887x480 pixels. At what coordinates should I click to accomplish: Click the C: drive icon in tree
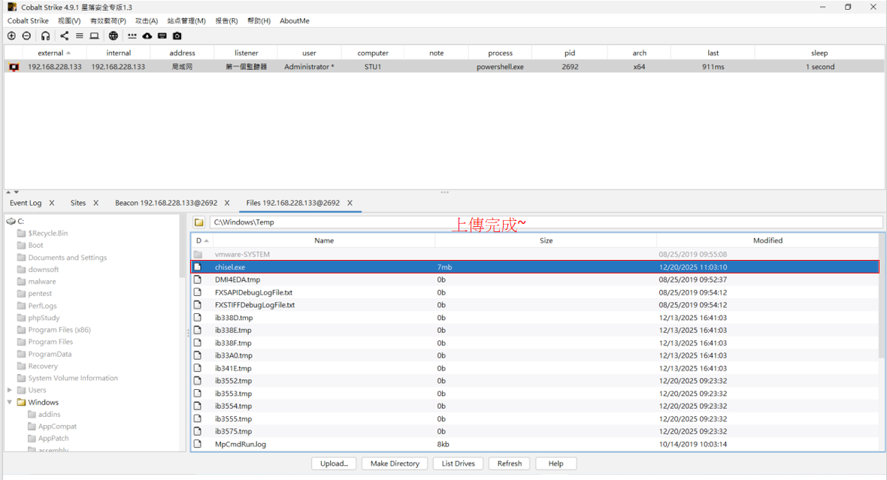[11, 221]
